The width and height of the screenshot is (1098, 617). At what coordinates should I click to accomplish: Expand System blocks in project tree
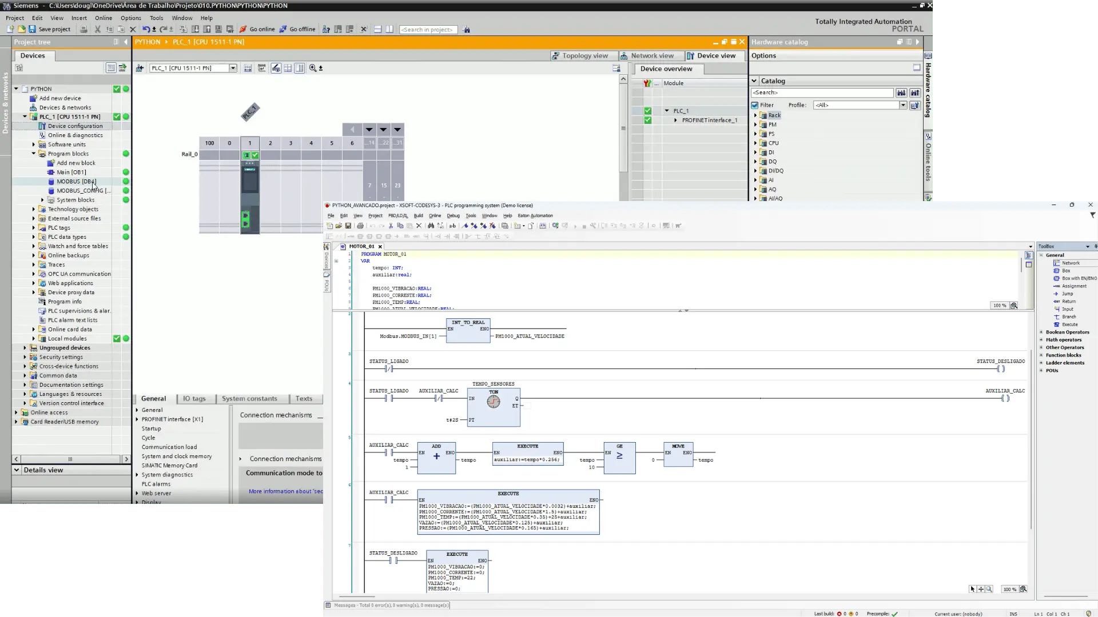[42, 200]
